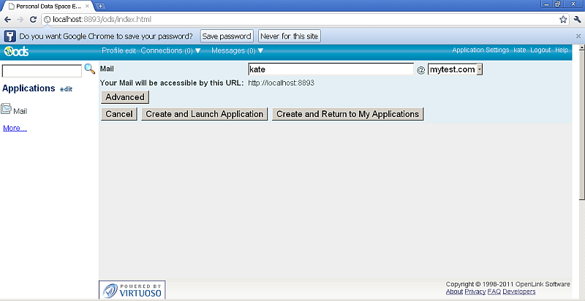Screen dimensions: 585x301
Task: Click Logout in the top menu
Action: pos(540,50)
